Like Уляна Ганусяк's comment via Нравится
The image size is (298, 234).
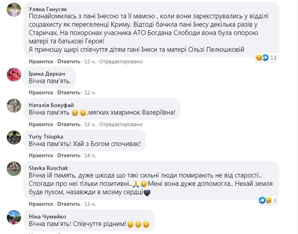[x=41, y=62]
